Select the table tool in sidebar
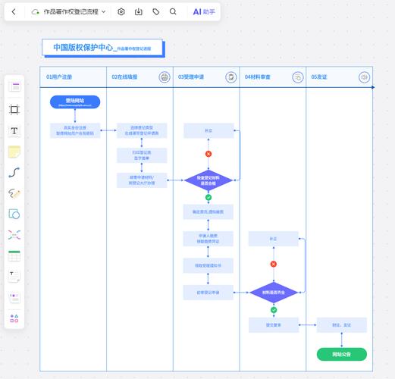This screenshot has height=379, width=395. click(x=14, y=256)
